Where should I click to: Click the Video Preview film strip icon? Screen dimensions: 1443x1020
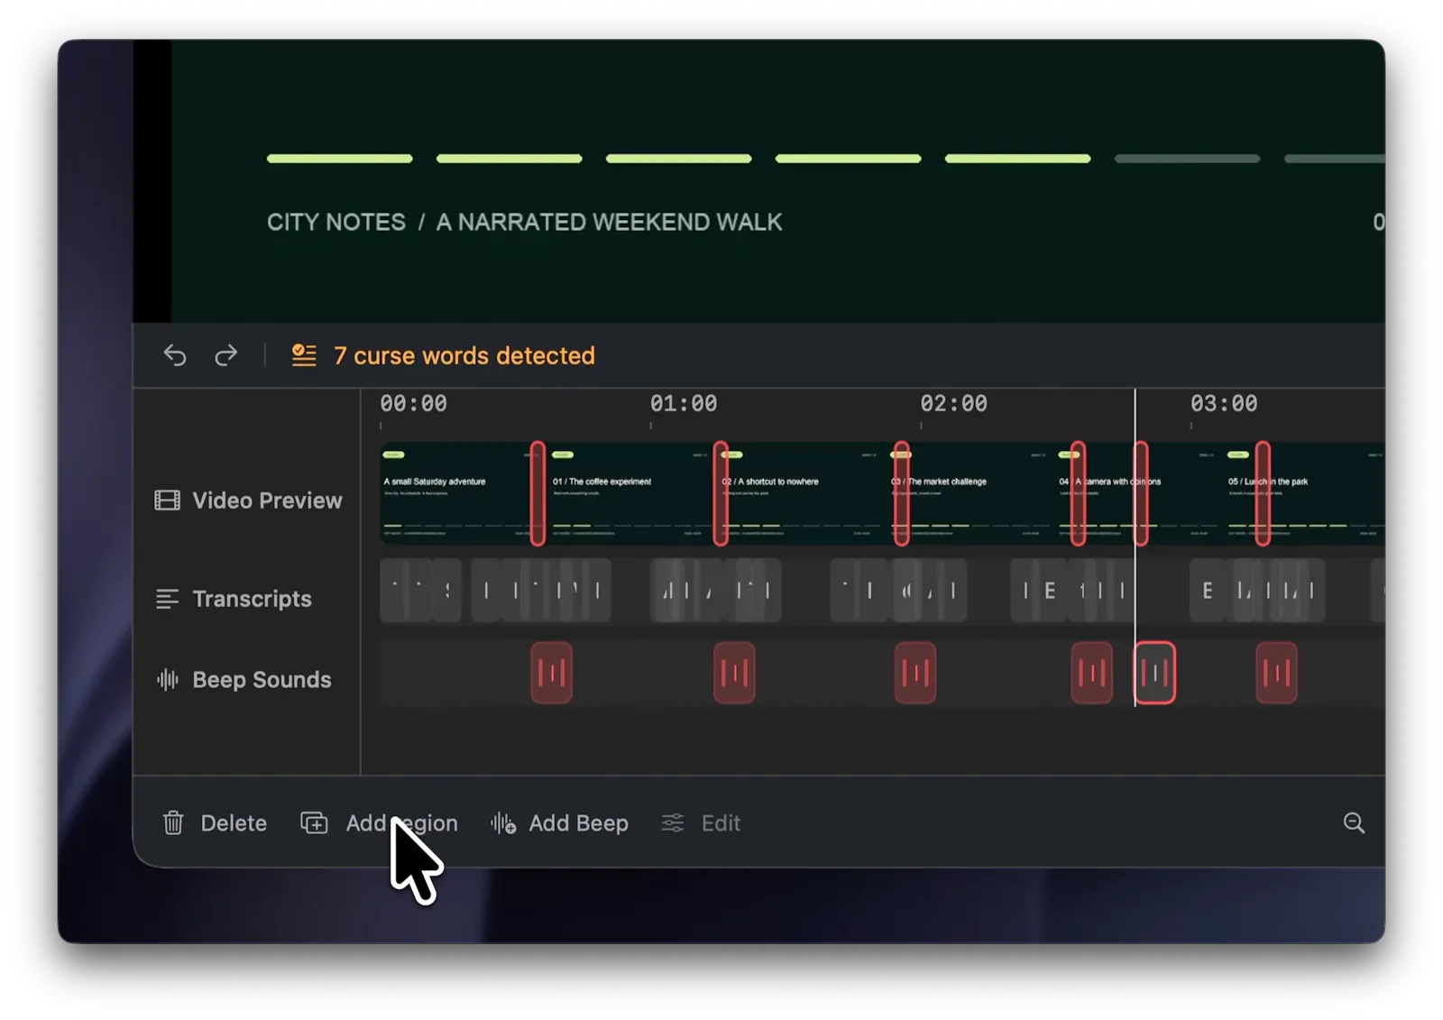click(167, 501)
